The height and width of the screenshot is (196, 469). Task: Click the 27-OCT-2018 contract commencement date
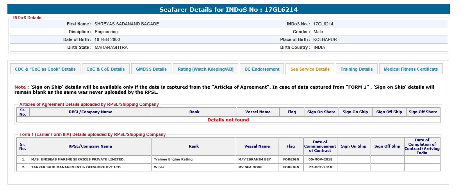320,167
